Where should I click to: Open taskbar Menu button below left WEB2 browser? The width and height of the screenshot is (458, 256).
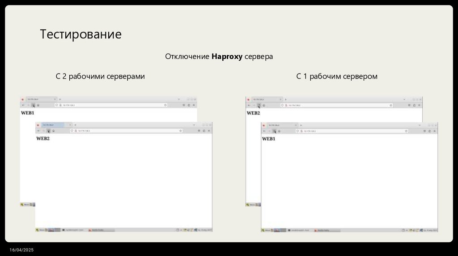(40, 230)
